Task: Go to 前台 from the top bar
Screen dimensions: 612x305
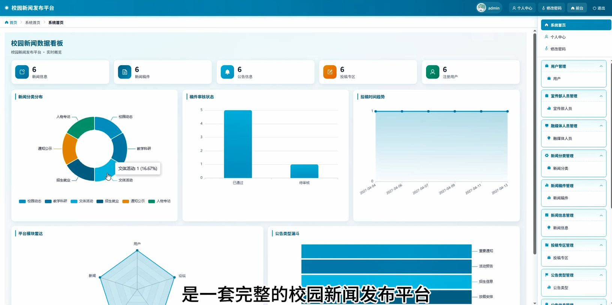Action: point(577,8)
